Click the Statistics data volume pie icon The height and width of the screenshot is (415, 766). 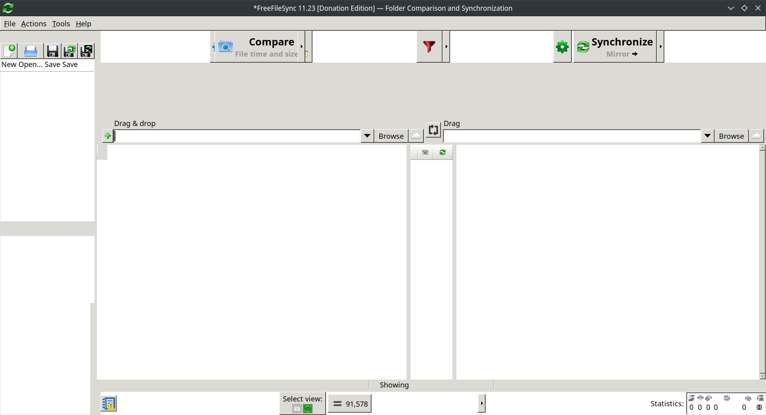click(727, 398)
